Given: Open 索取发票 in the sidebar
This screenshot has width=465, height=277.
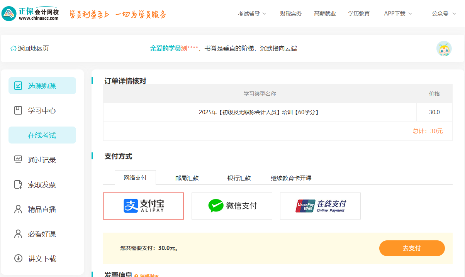Looking at the screenshot, I should pyautogui.click(x=42, y=184).
